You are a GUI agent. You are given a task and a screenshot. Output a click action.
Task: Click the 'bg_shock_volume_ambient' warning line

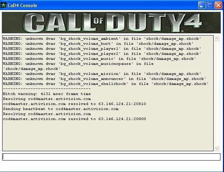click(102, 39)
